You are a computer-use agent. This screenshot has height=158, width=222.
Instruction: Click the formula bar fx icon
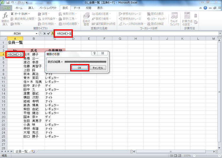(52, 33)
